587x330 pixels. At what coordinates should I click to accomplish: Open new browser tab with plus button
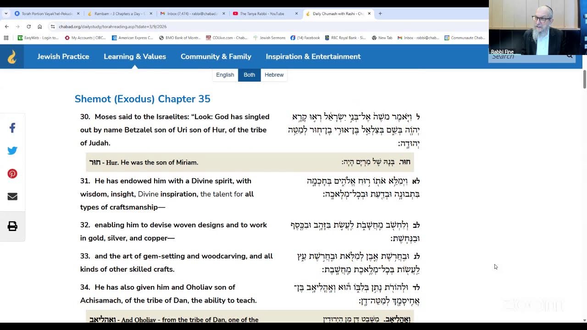(380, 14)
